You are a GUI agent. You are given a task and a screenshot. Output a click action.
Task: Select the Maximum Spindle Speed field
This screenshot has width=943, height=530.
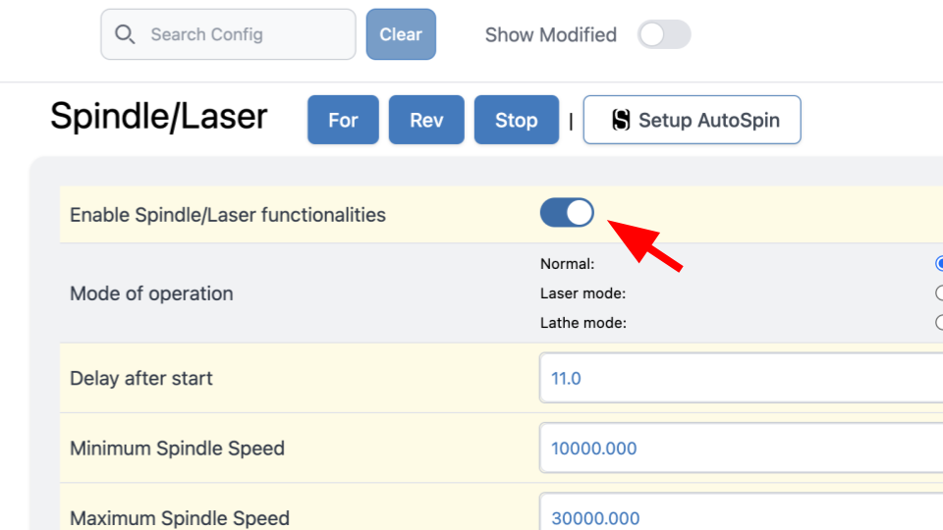(x=741, y=512)
